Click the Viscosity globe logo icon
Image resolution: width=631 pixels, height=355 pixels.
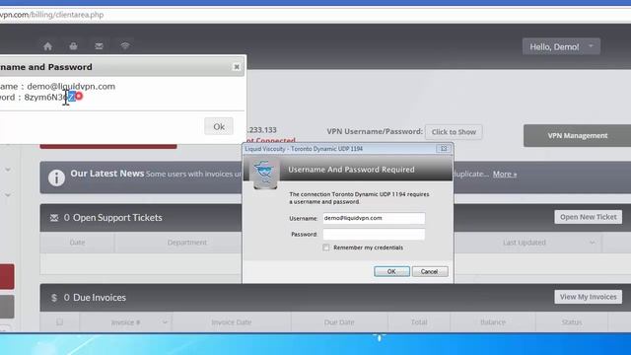(x=265, y=174)
